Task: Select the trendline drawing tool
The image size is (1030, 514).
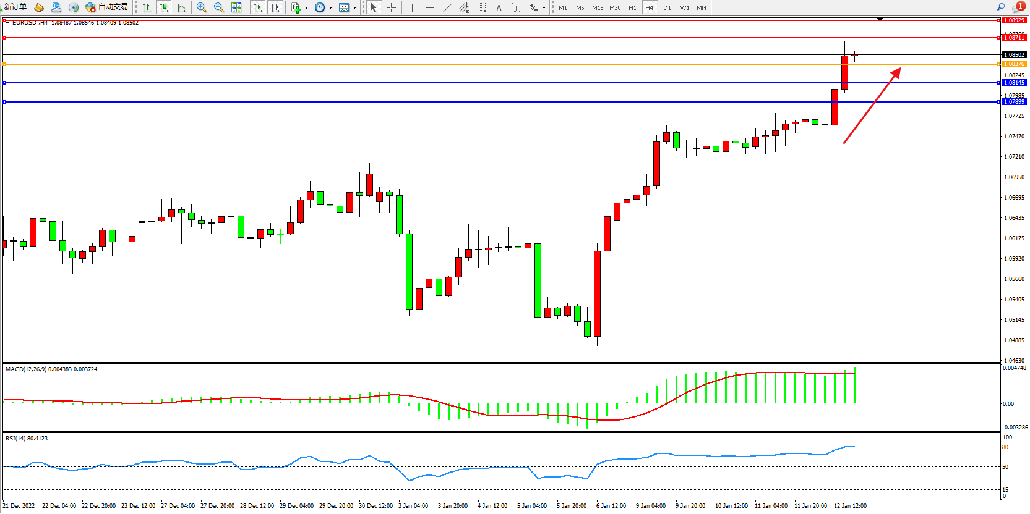Action: [x=447, y=7]
